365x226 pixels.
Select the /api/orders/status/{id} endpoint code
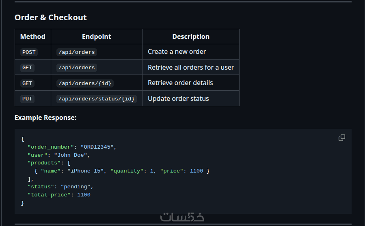(x=97, y=99)
